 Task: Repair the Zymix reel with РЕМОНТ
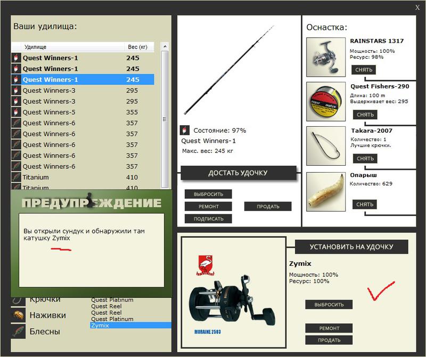[x=329, y=328]
